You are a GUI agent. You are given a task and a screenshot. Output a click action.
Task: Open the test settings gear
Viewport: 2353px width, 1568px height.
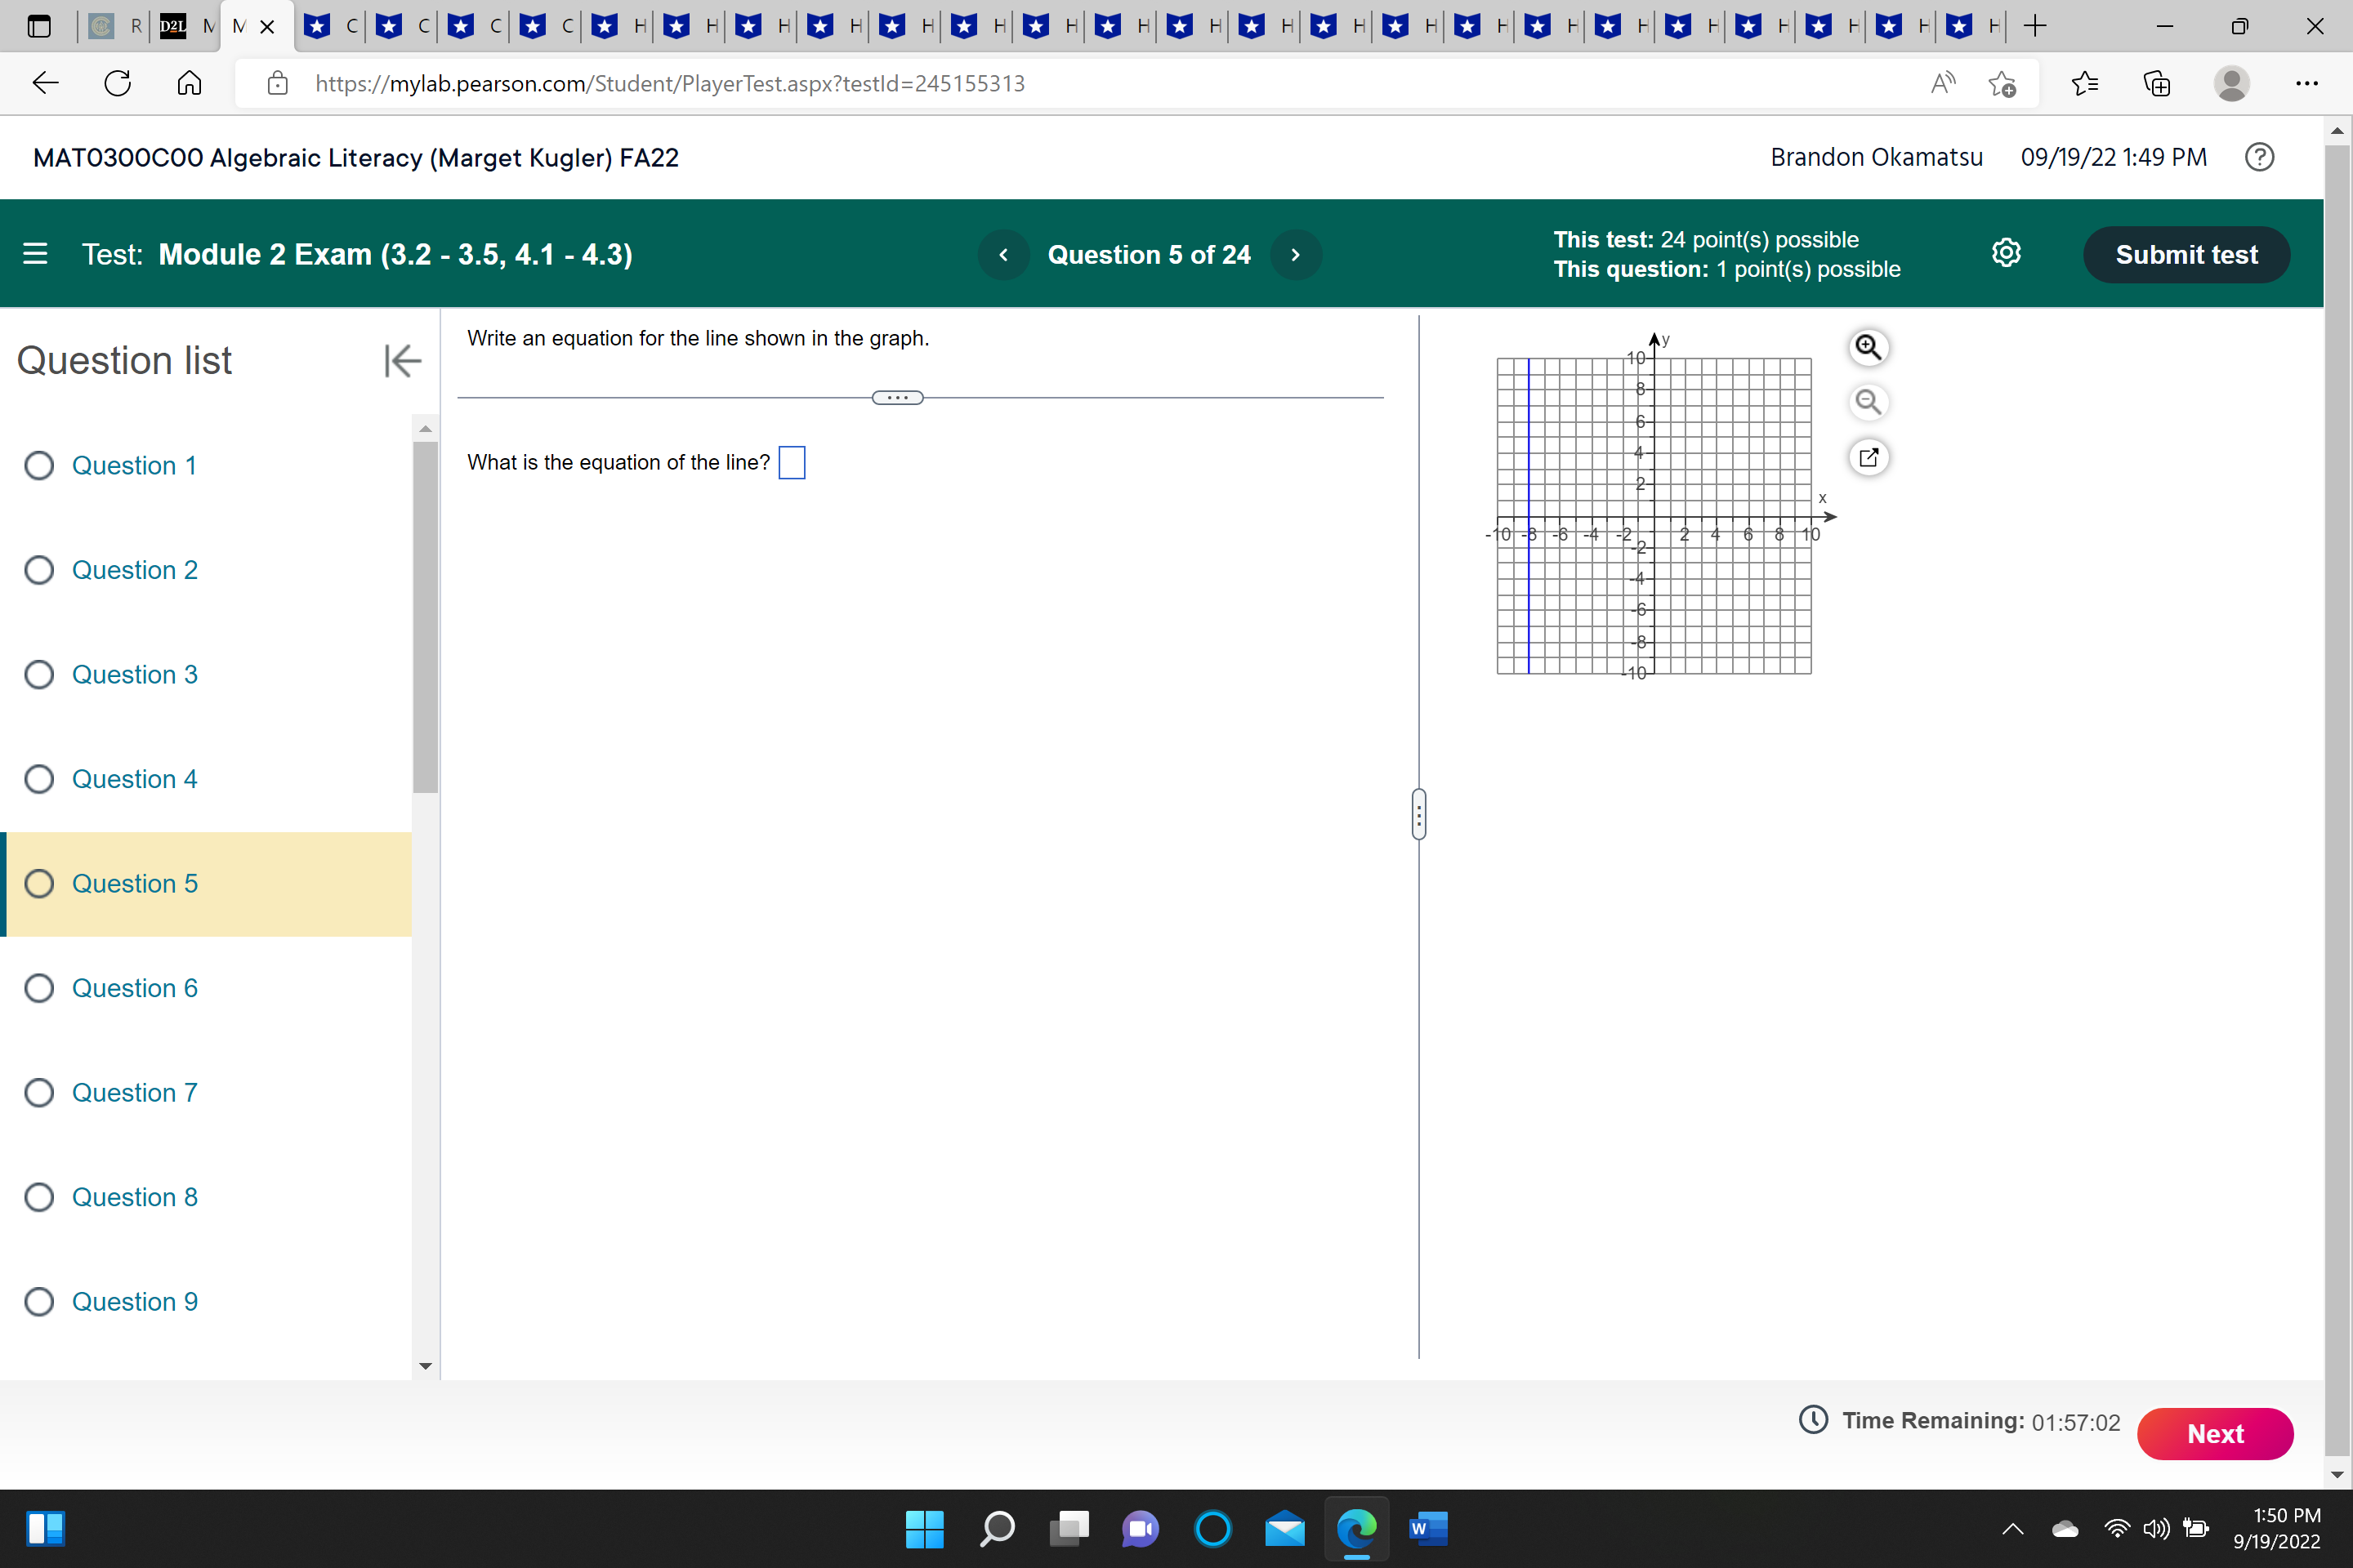(x=2007, y=253)
